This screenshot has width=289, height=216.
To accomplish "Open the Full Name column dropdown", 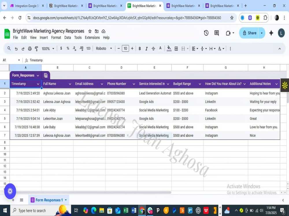I will tap(70, 84).
